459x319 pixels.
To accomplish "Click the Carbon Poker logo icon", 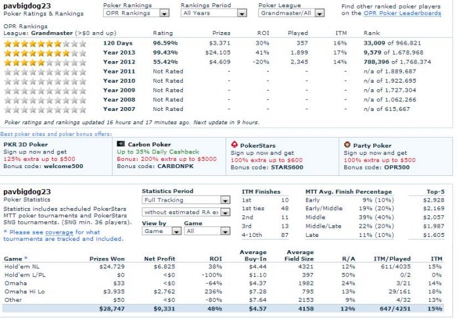I will (x=120, y=143).
